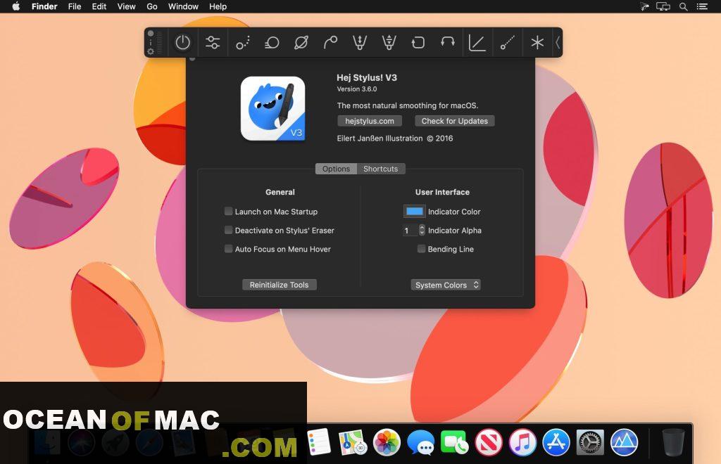This screenshot has width=721, height=464.
Task: Adjust the Indicator Alpha stepper arrows
Action: pyautogui.click(x=422, y=230)
